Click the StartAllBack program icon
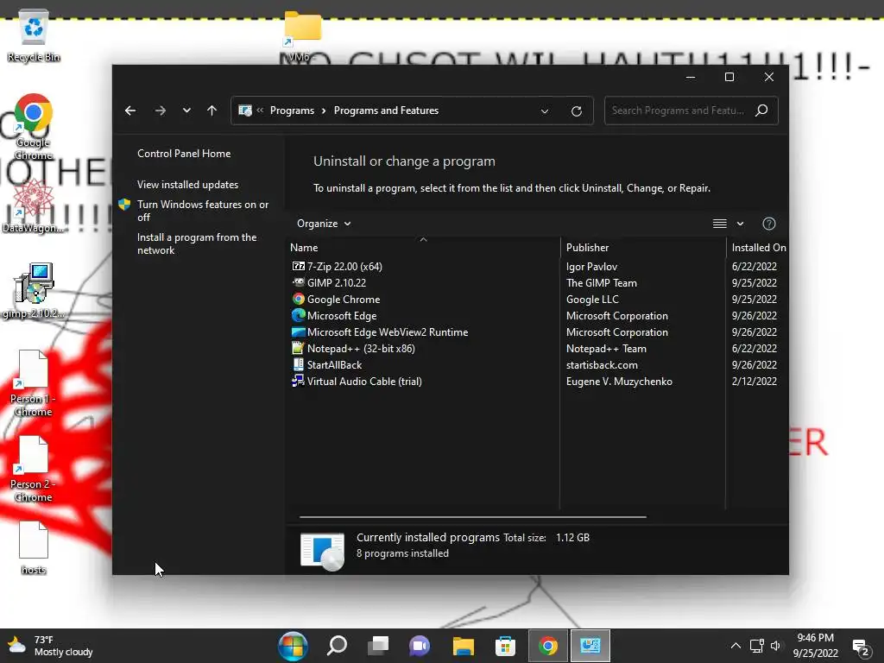The height and width of the screenshot is (663, 884). click(298, 365)
